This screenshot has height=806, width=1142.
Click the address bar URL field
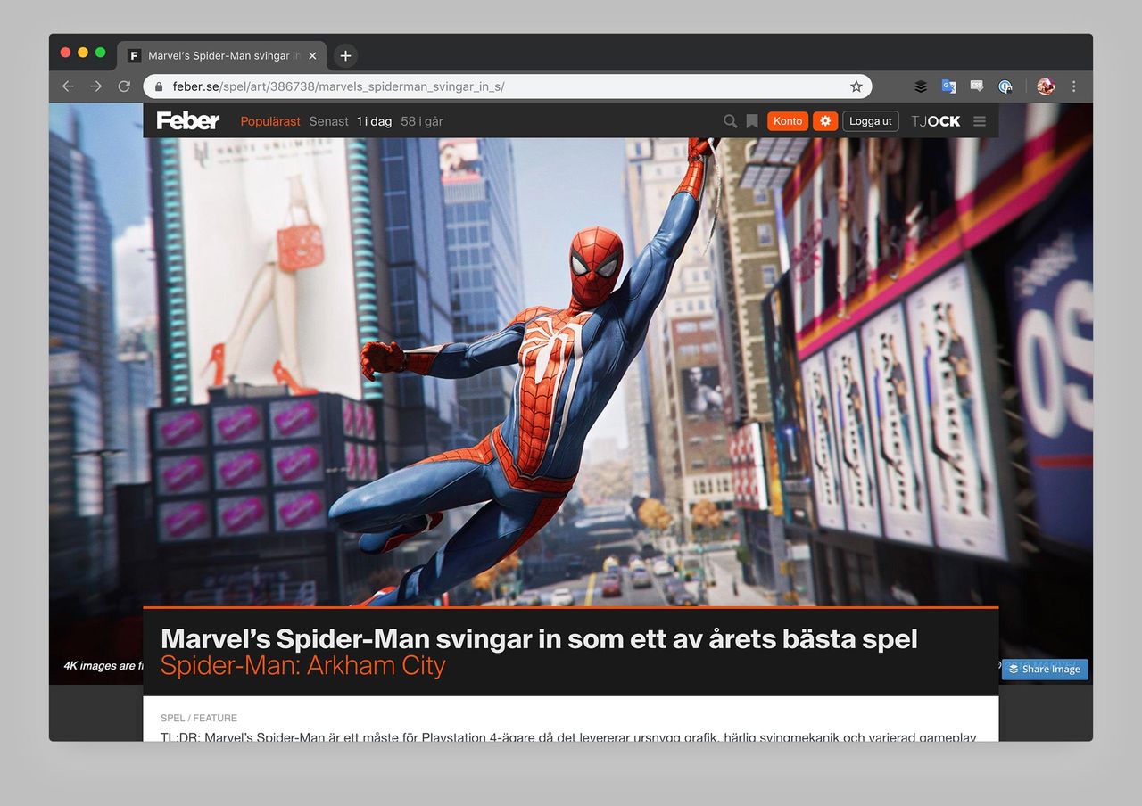[x=508, y=86]
